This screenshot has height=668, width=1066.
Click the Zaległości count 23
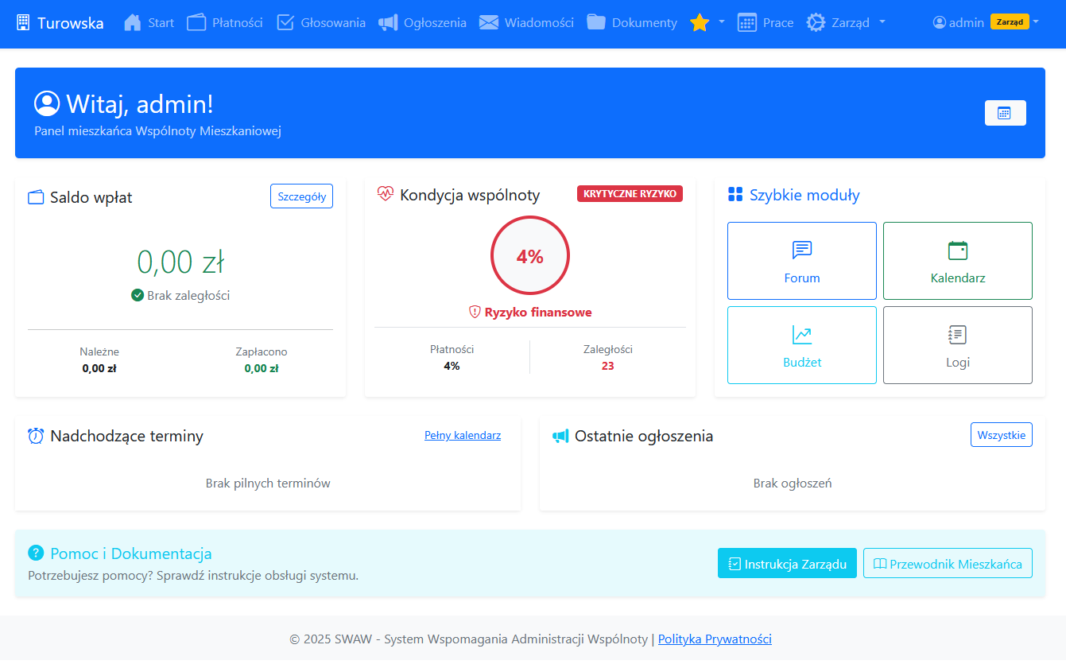coord(608,366)
